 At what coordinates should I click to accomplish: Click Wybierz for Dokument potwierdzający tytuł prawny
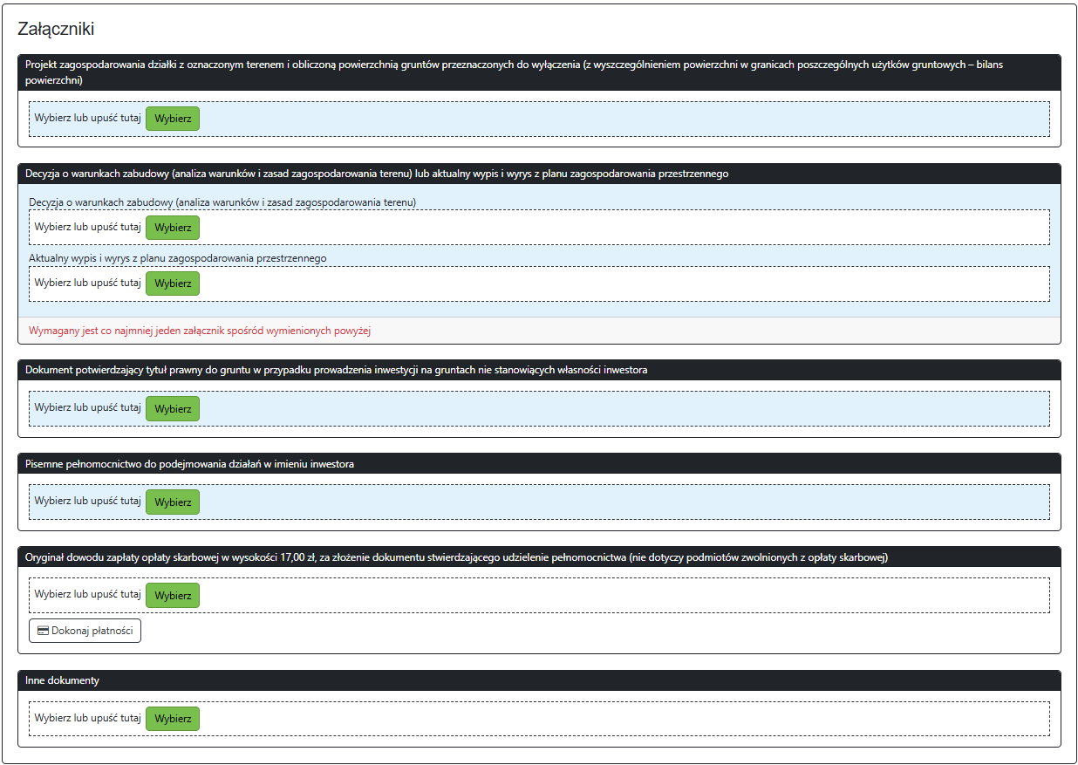coord(173,408)
